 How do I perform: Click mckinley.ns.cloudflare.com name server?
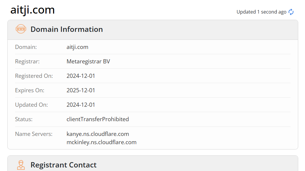coord(101,142)
